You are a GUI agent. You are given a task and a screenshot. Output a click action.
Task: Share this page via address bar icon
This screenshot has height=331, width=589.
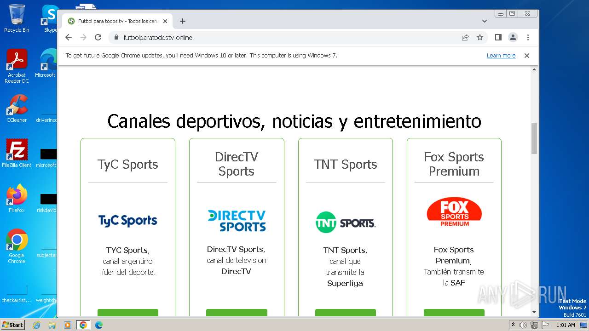(465, 37)
